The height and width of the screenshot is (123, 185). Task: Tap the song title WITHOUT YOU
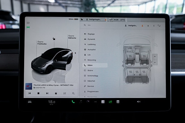67,85
